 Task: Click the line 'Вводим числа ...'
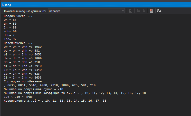pos(18,16)
